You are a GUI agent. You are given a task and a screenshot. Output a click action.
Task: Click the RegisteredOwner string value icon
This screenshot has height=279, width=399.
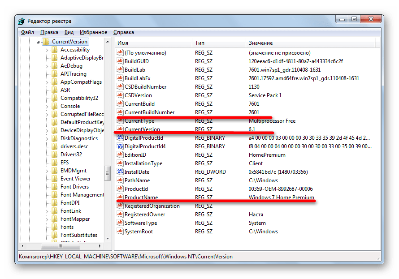pyautogui.click(x=120, y=214)
